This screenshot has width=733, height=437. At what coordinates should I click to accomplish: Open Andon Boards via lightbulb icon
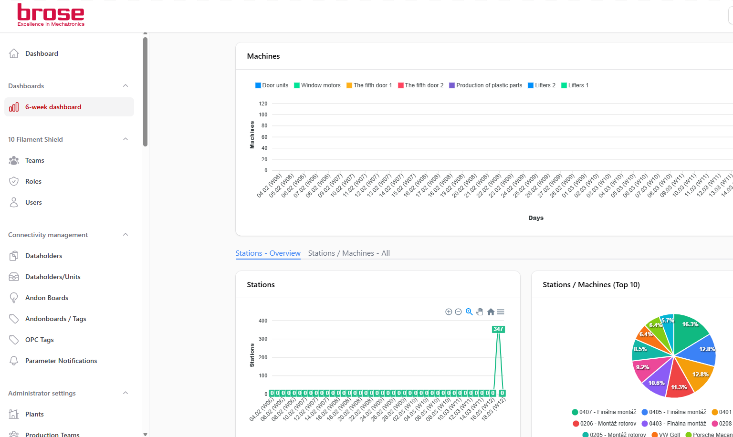[x=14, y=298]
